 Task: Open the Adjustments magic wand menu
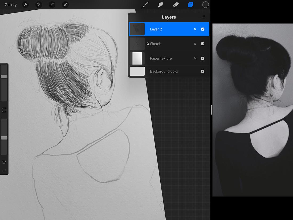click(x=39, y=5)
